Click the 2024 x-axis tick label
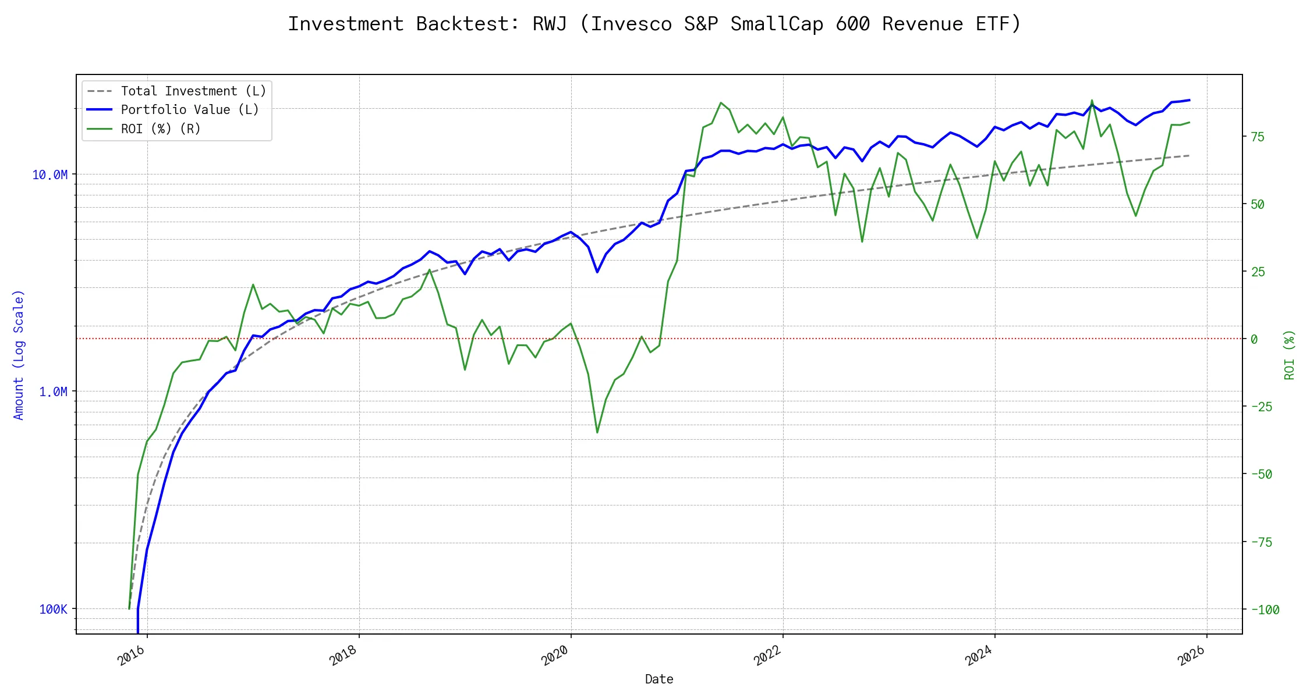This screenshot has width=1310, height=698. (979, 656)
